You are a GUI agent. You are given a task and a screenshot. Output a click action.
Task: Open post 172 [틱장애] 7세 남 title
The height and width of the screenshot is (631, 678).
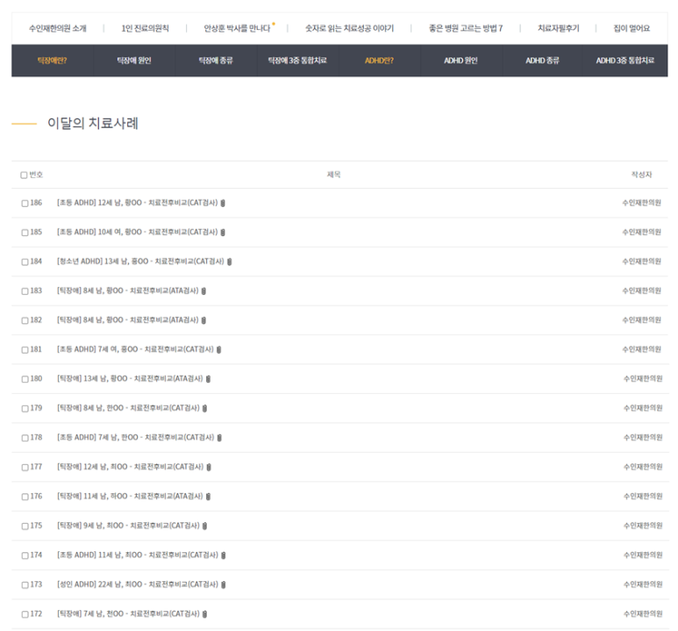pos(128,614)
